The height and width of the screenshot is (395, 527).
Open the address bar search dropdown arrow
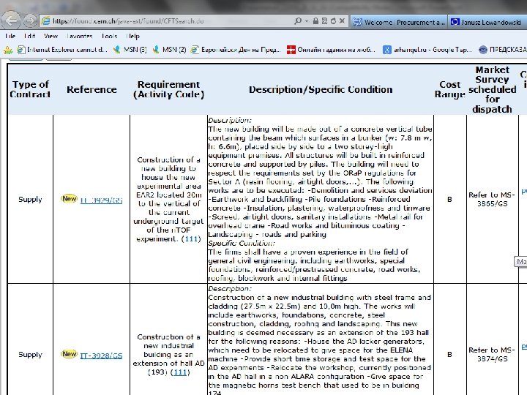(307, 20)
